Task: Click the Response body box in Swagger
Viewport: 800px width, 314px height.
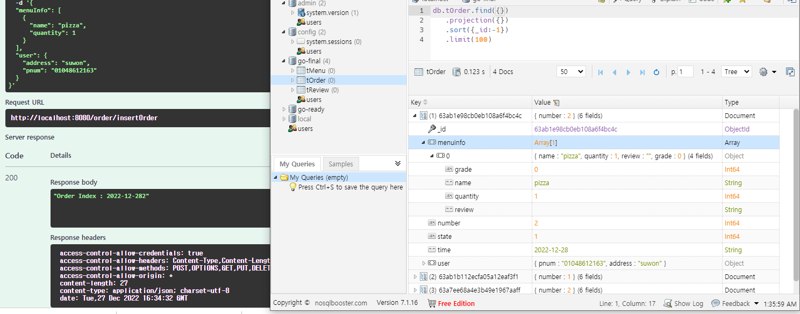Action: click(160, 208)
